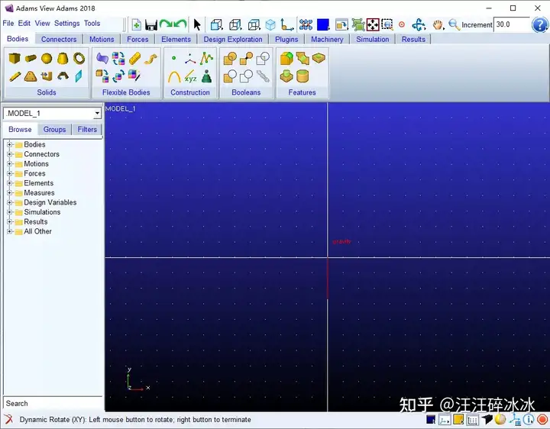Select the black arrow Select tool
550x429 pixels.
197,25
